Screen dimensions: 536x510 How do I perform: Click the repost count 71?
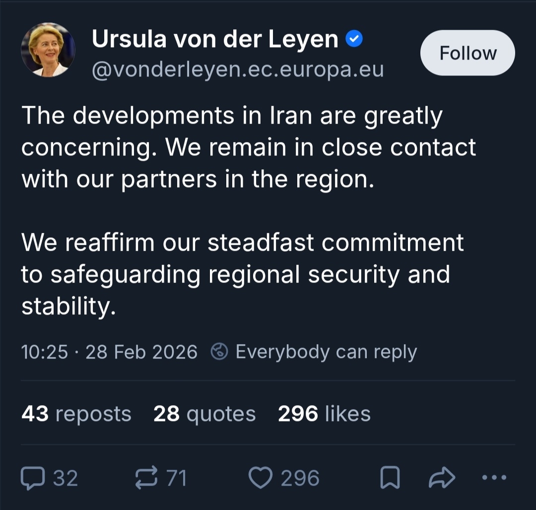point(176,478)
